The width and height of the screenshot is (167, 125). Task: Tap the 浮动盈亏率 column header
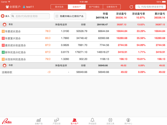(138, 14)
